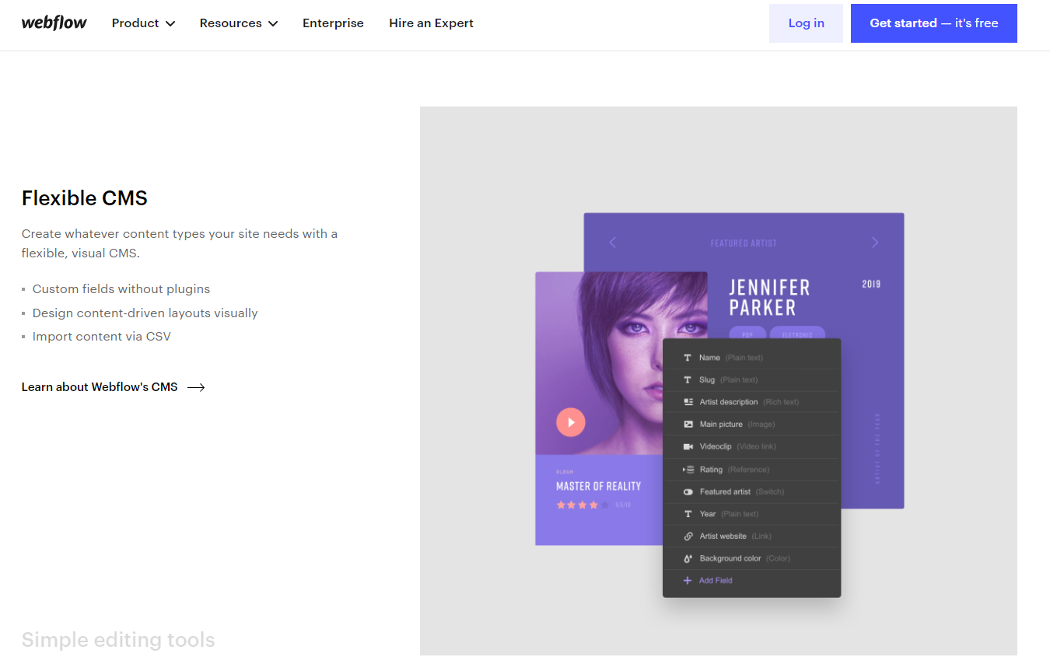
Task: Open the Product dropdown menu
Action: pyautogui.click(x=144, y=23)
